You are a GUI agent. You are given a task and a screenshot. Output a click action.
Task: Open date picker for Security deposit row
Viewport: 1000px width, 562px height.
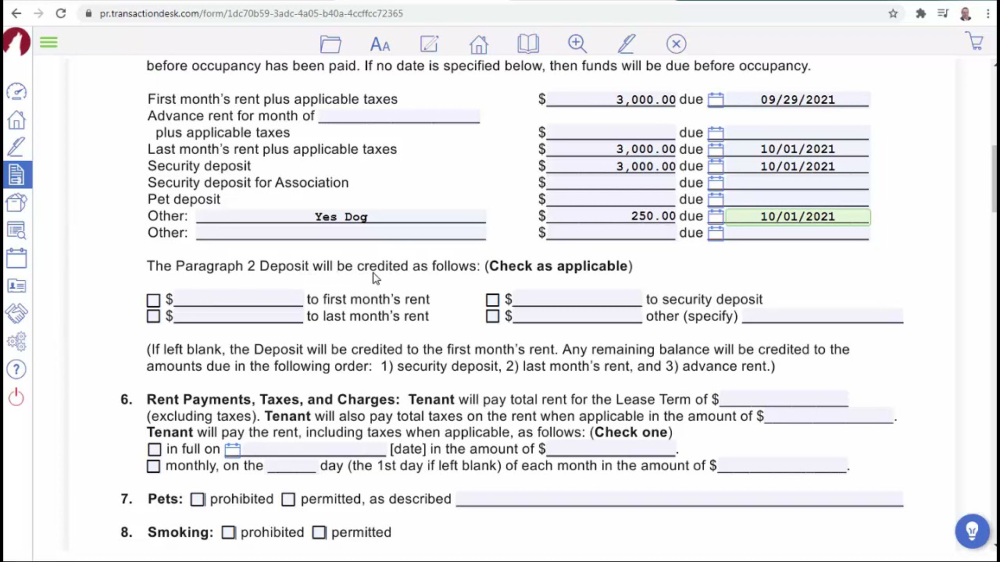(716, 166)
